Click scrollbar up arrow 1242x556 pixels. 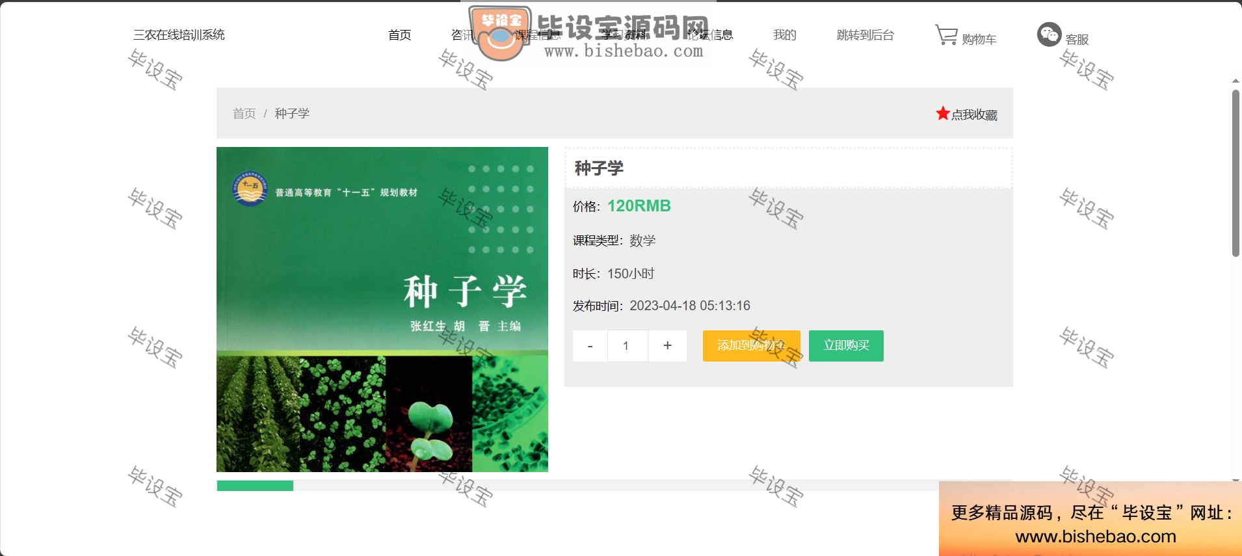tap(1235, 81)
